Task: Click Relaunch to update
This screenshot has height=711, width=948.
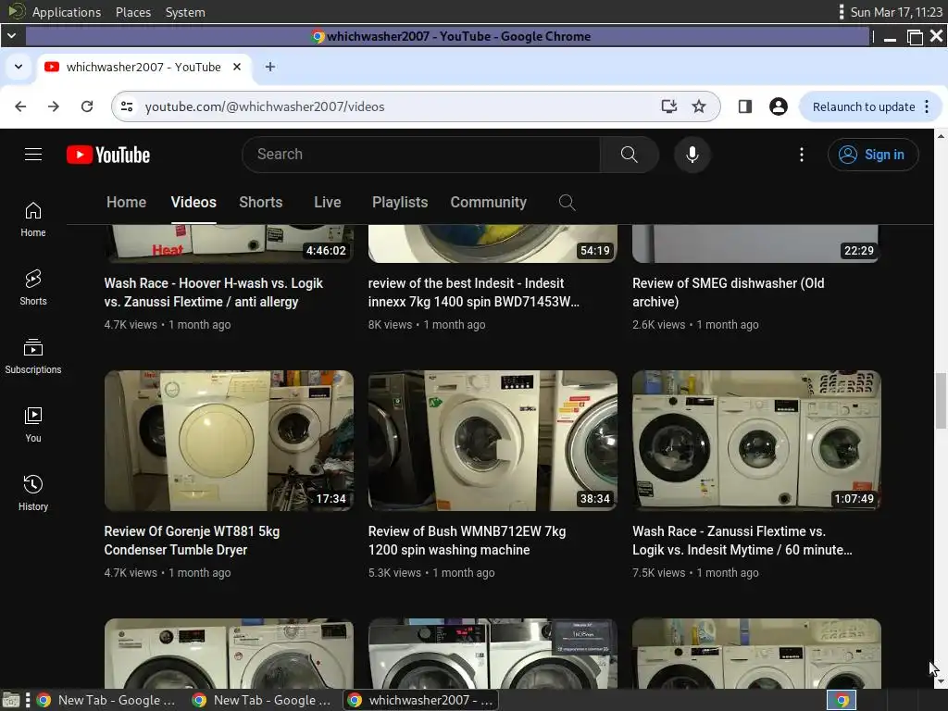Action: pos(864,106)
